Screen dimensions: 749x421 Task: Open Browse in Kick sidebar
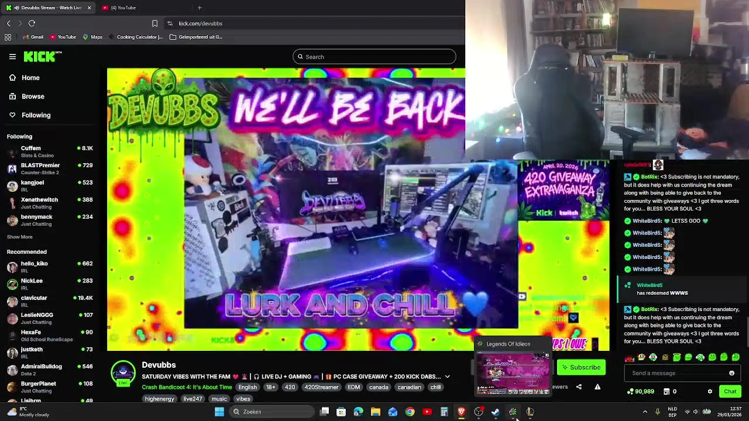point(27,96)
